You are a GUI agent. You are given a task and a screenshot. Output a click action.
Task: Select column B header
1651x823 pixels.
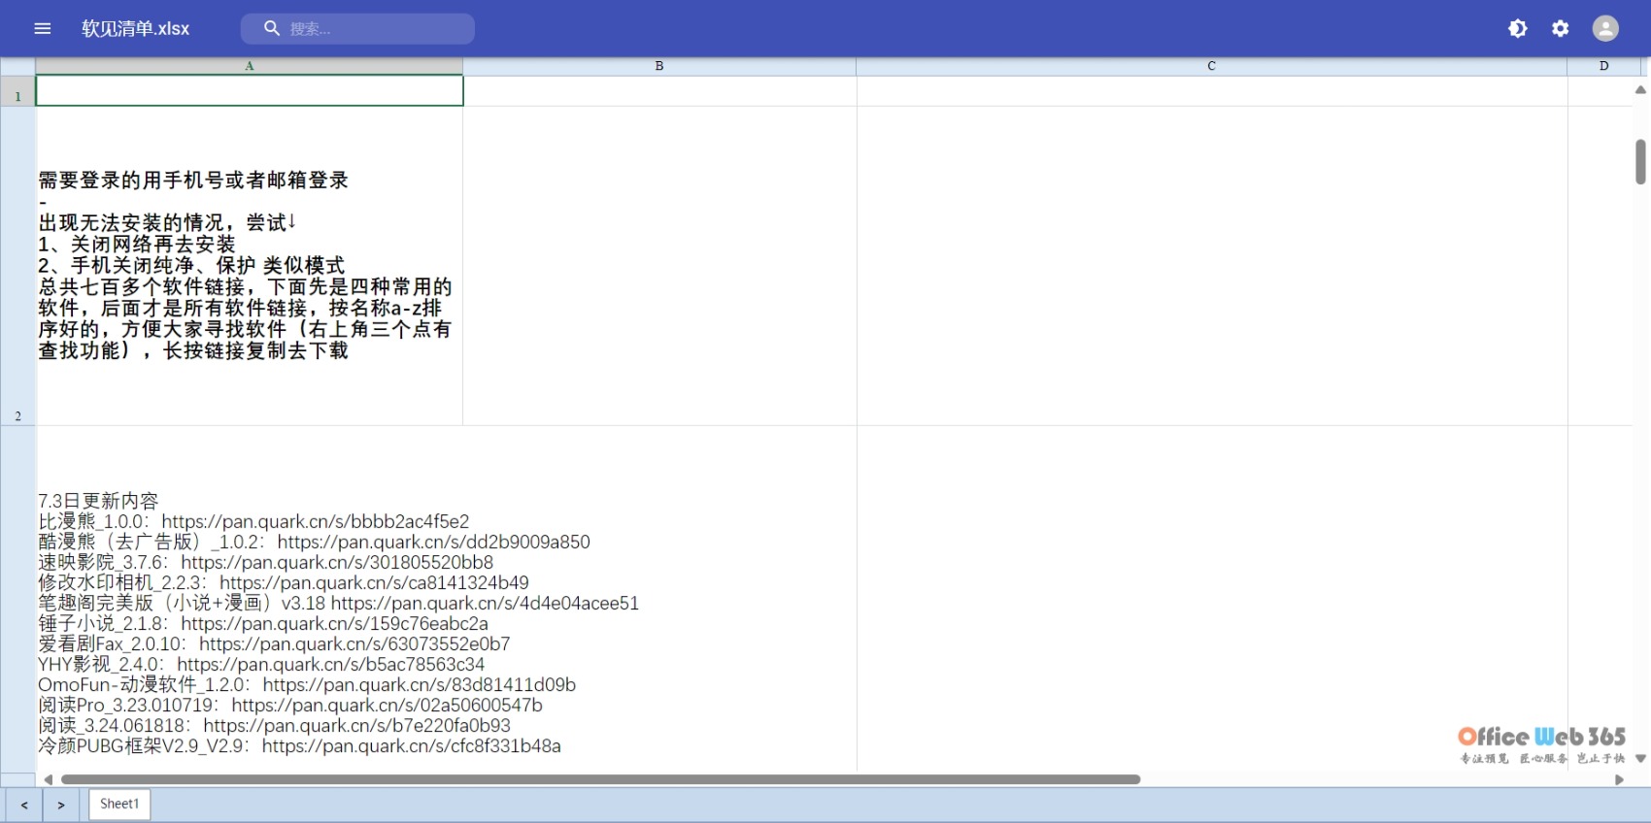pos(658,66)
